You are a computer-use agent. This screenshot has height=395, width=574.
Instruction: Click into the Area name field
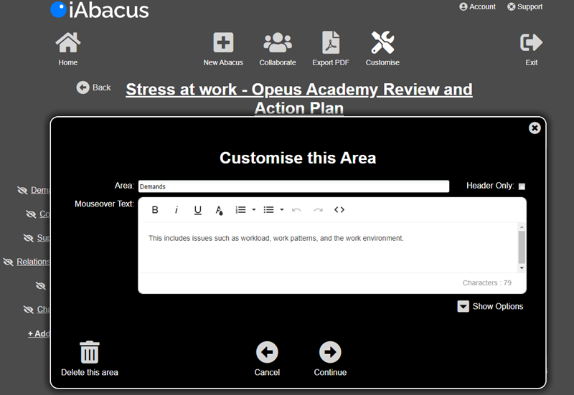click(293, 186)
